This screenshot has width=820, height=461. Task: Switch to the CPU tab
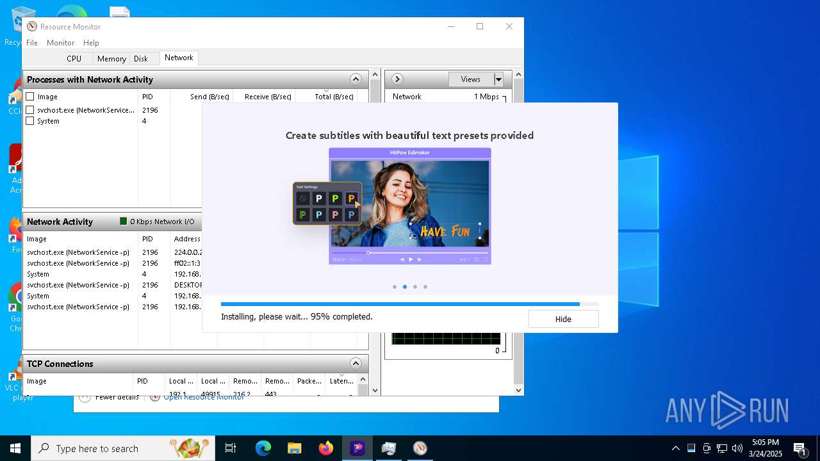coord(74,58)
